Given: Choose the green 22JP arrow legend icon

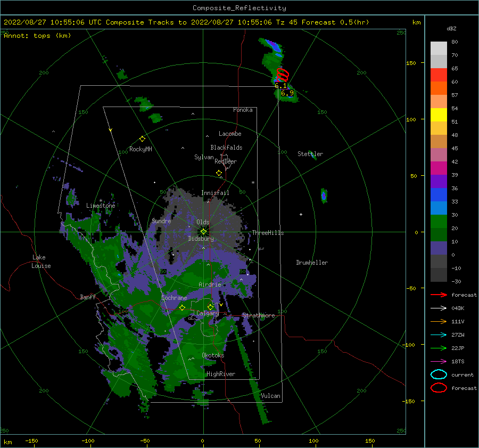Looking at the screenshot, I should [x=439, y=348].
